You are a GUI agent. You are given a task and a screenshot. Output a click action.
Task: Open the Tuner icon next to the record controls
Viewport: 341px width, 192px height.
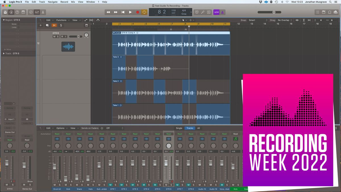click(202, 12)
